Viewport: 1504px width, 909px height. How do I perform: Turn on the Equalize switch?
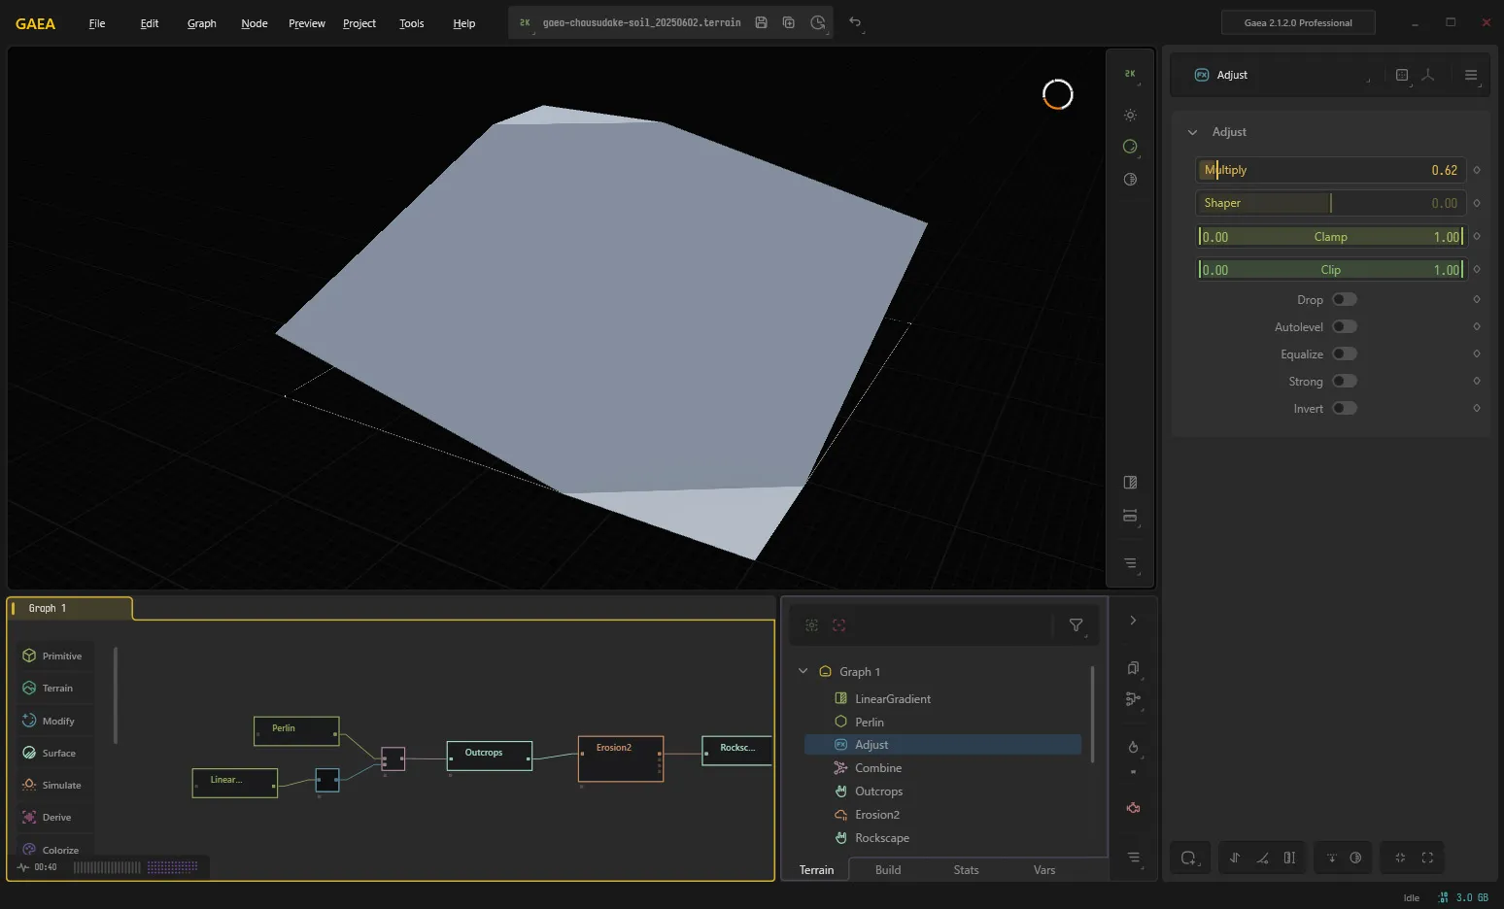pyautogui.click(x=1345, y=354)
